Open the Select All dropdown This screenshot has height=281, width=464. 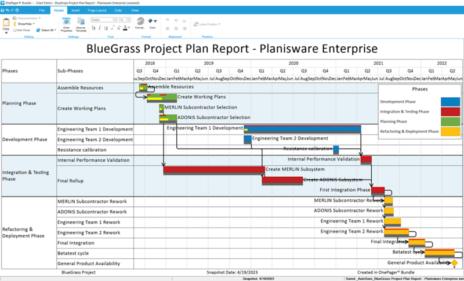pos(46,30)
